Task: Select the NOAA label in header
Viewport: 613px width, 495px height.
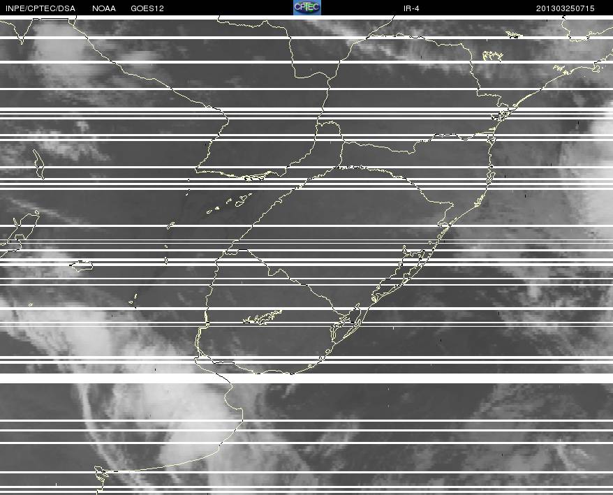Action: click(104, 8)
